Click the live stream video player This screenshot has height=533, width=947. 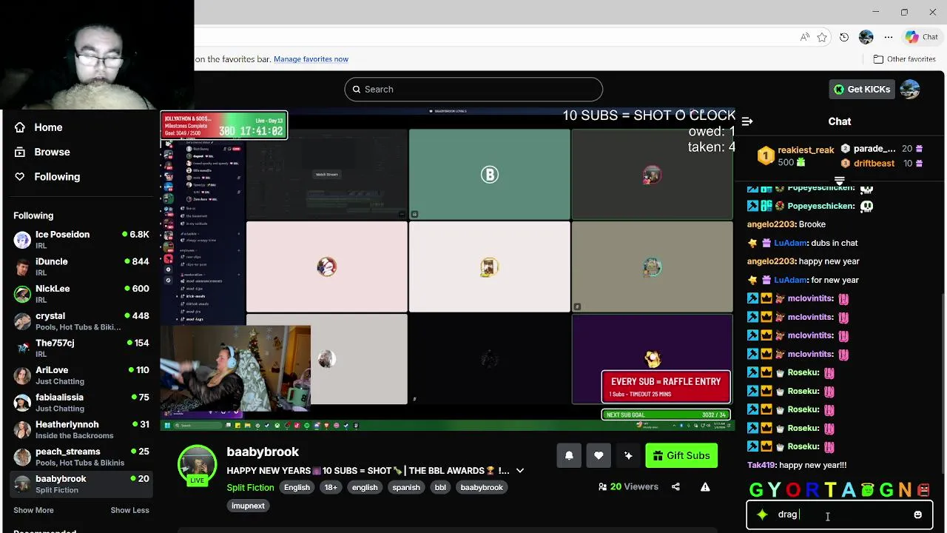tap(448, 270)
